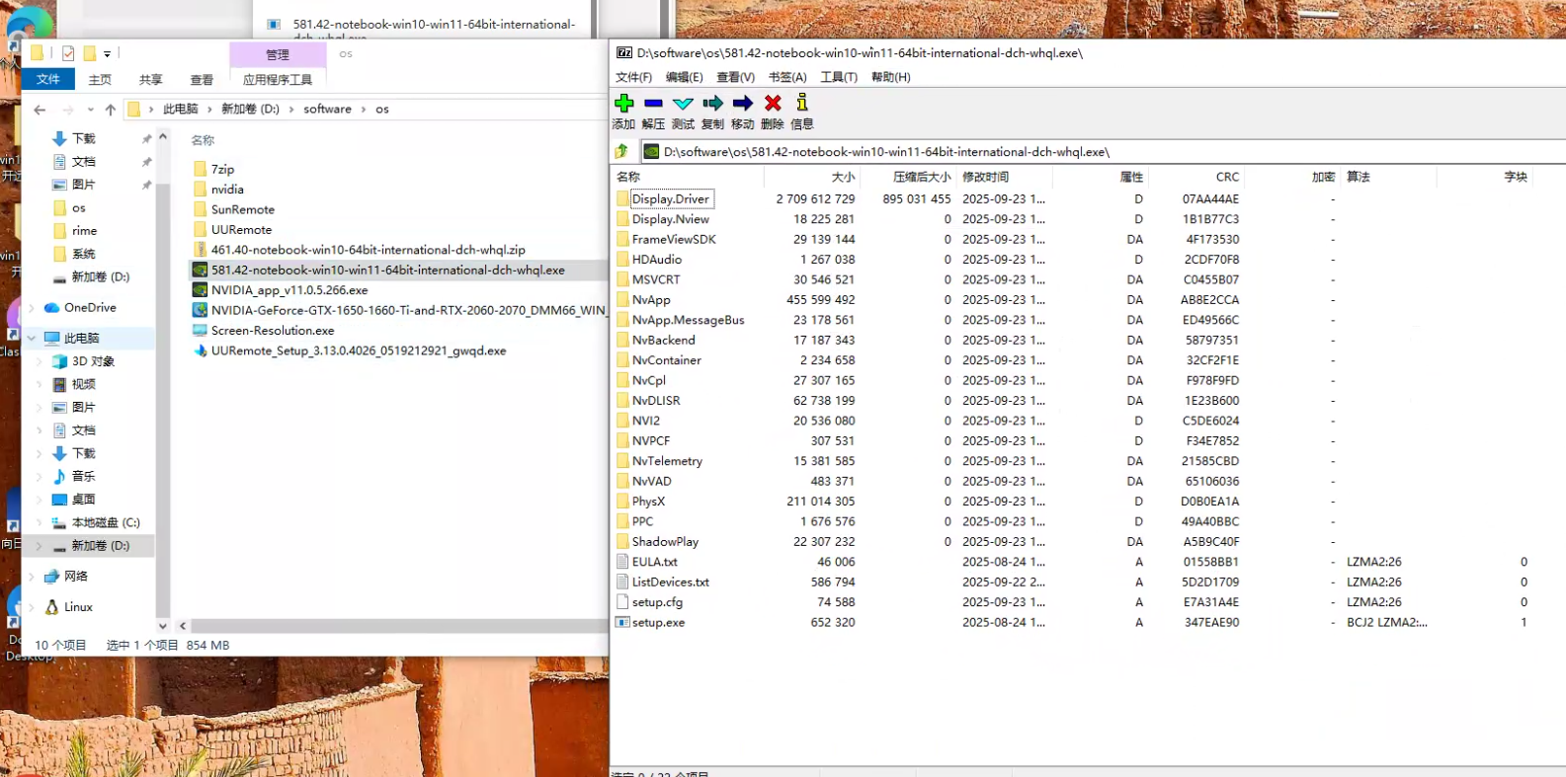Click the 7-Zip Delete (删除) icon
1566x777 pixels.
773,104
